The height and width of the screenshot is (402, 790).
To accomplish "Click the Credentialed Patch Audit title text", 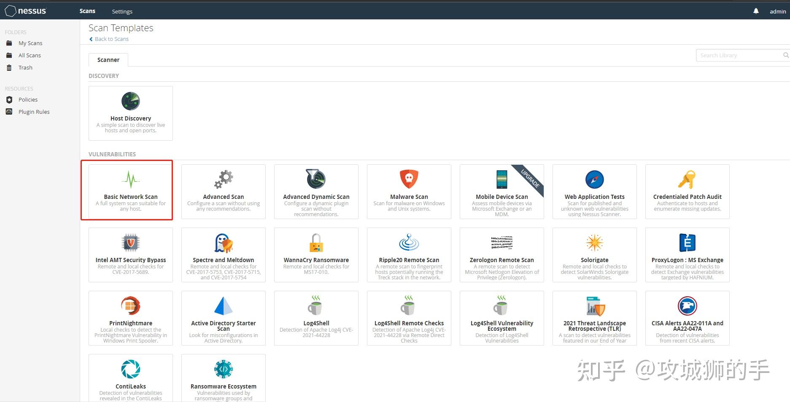I will [x=688, y=197].
